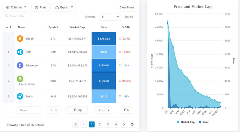Select the Bitcoin Cash price cell $160.70
240x132 pixels.
[104, 81]
